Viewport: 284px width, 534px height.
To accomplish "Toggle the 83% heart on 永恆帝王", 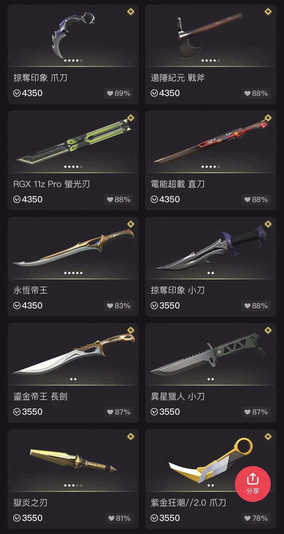I will click(x=119, y=306).
